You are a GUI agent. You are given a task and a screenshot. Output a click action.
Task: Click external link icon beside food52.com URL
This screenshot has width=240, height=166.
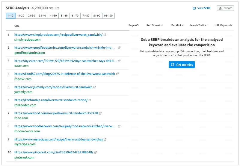point(117,74)
